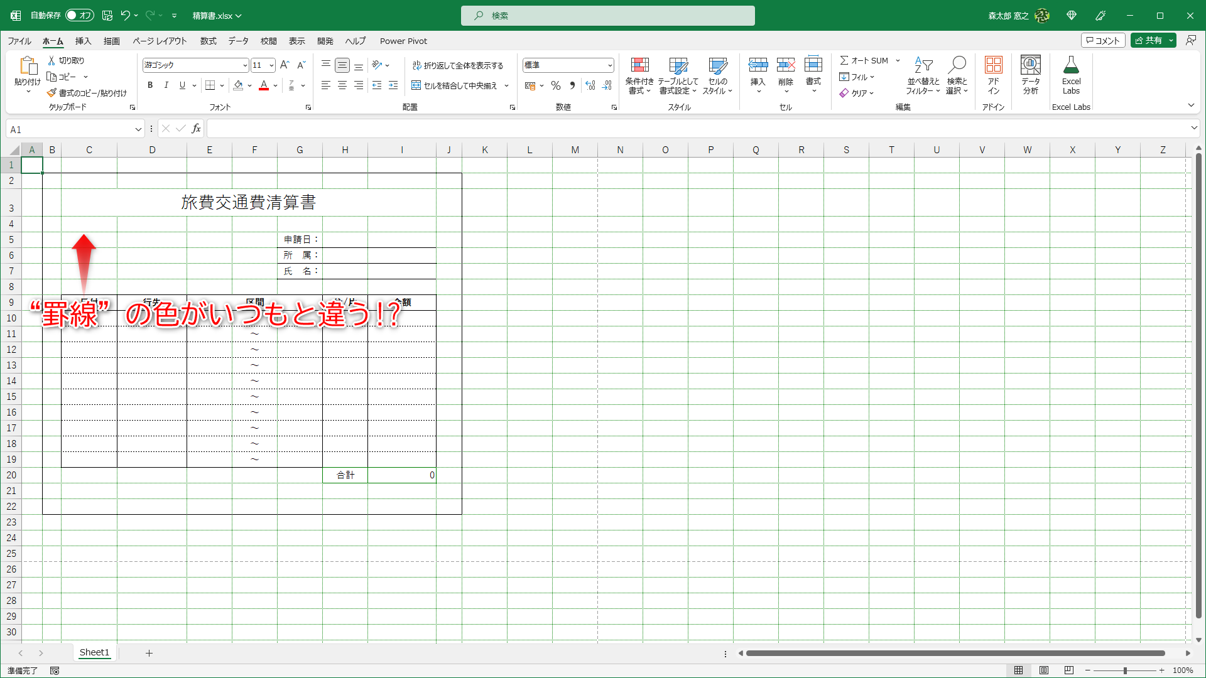Click the Sheet1 tab
Viewport: 1206px width, 678px height.
click(94, 652)
